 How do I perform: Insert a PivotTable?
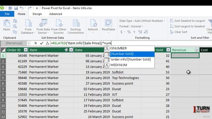(108, 26)
